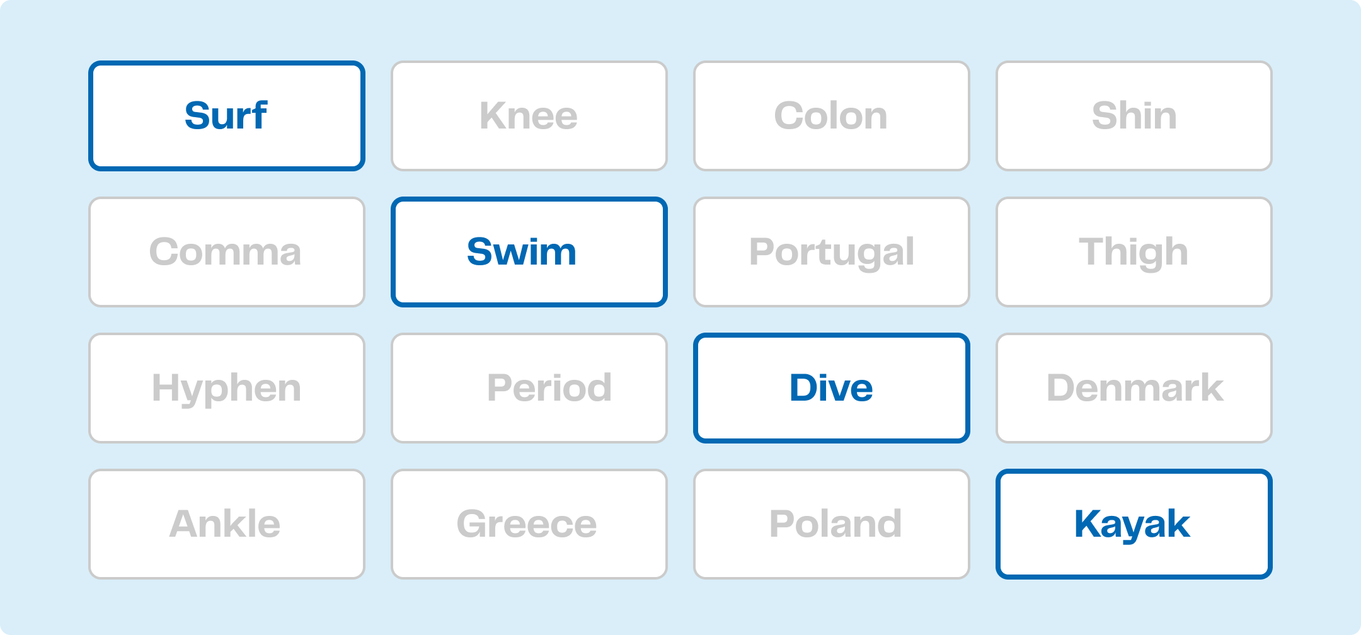Choose the Hyphen word tile

(227, 388)
